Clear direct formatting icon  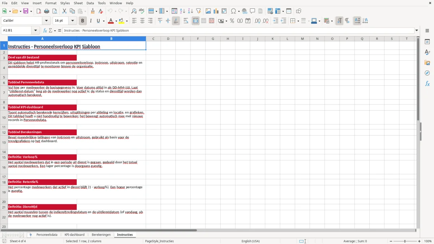(101, 11)
